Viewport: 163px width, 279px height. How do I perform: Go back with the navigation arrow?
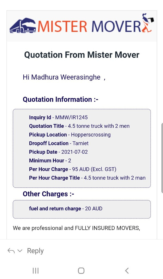[x=127, y=271]
